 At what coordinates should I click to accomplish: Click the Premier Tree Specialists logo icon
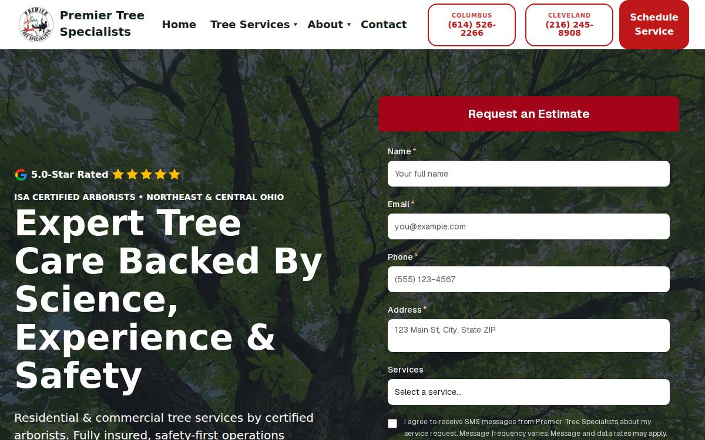pos(36,25)
